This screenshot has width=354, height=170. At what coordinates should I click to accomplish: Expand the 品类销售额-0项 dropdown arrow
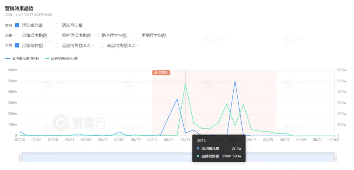(x=93, y=46)
